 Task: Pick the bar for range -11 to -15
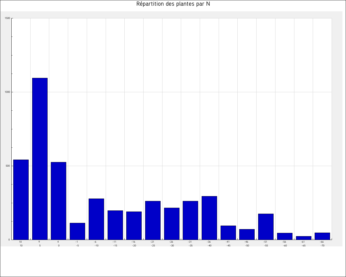(x=115, y=225)
